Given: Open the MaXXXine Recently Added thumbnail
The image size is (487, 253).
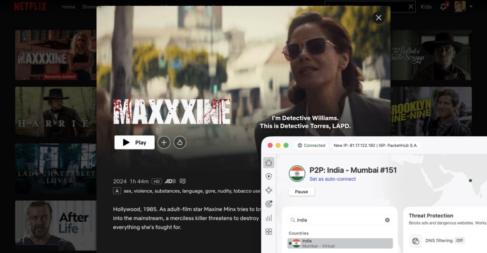Looking at the screenshot, I should point(56,55).
